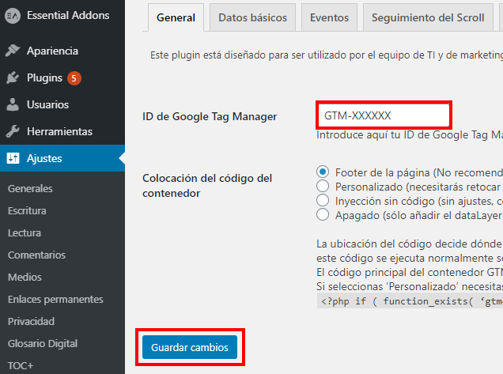Image resolution: width=503 pixels, height=374 pixels.
Task: Open Medios settings submenu
Action: point(25,277)
